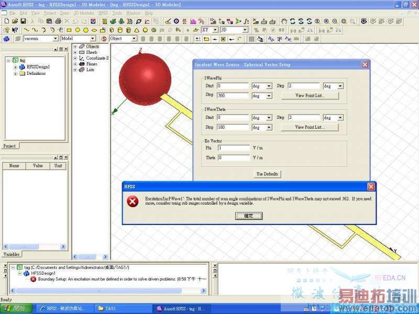Expand the Definitions folder in project tree
Screen dimensions: 419x314
coord(15,73)
